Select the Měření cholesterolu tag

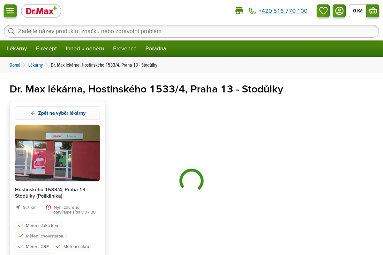(x=41, y=236)
